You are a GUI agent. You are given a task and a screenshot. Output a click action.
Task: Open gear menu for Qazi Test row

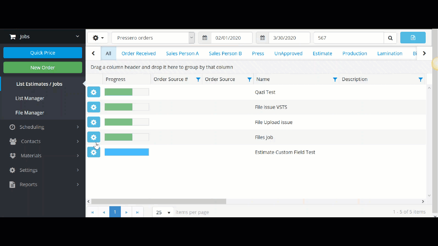[94, 92]
